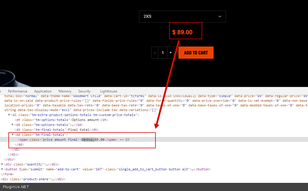Viewport: 308px width, 191px height.
Task: Open the Application tab in DevTools
Action: click(43, 91)
